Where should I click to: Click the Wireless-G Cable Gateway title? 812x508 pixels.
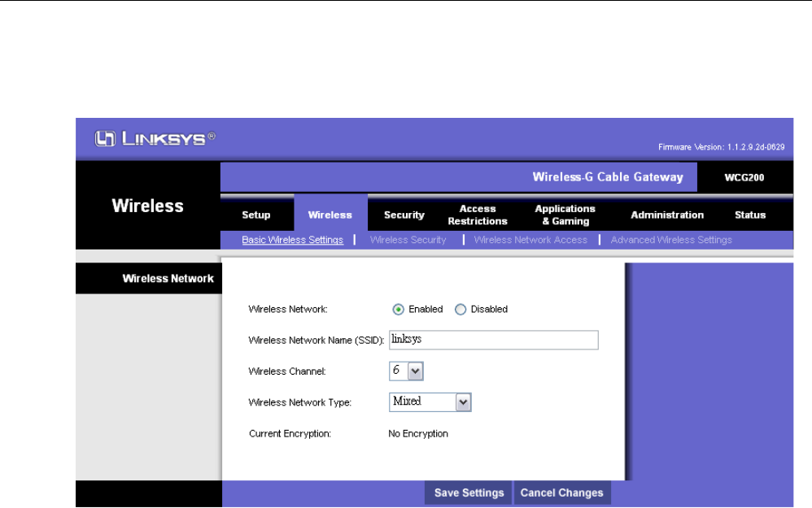click(608, 177)
